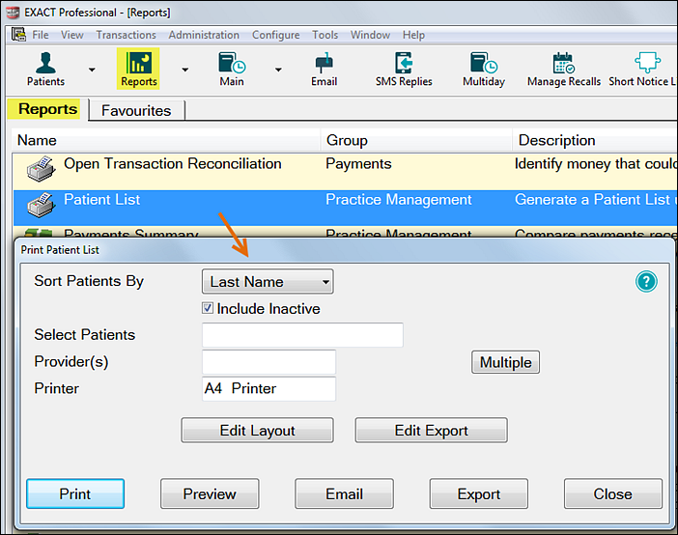Click the Provider(s) input field
The image size is (678, 535).
[268, 361]
